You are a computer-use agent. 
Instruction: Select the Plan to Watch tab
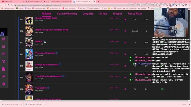point(135,14)
